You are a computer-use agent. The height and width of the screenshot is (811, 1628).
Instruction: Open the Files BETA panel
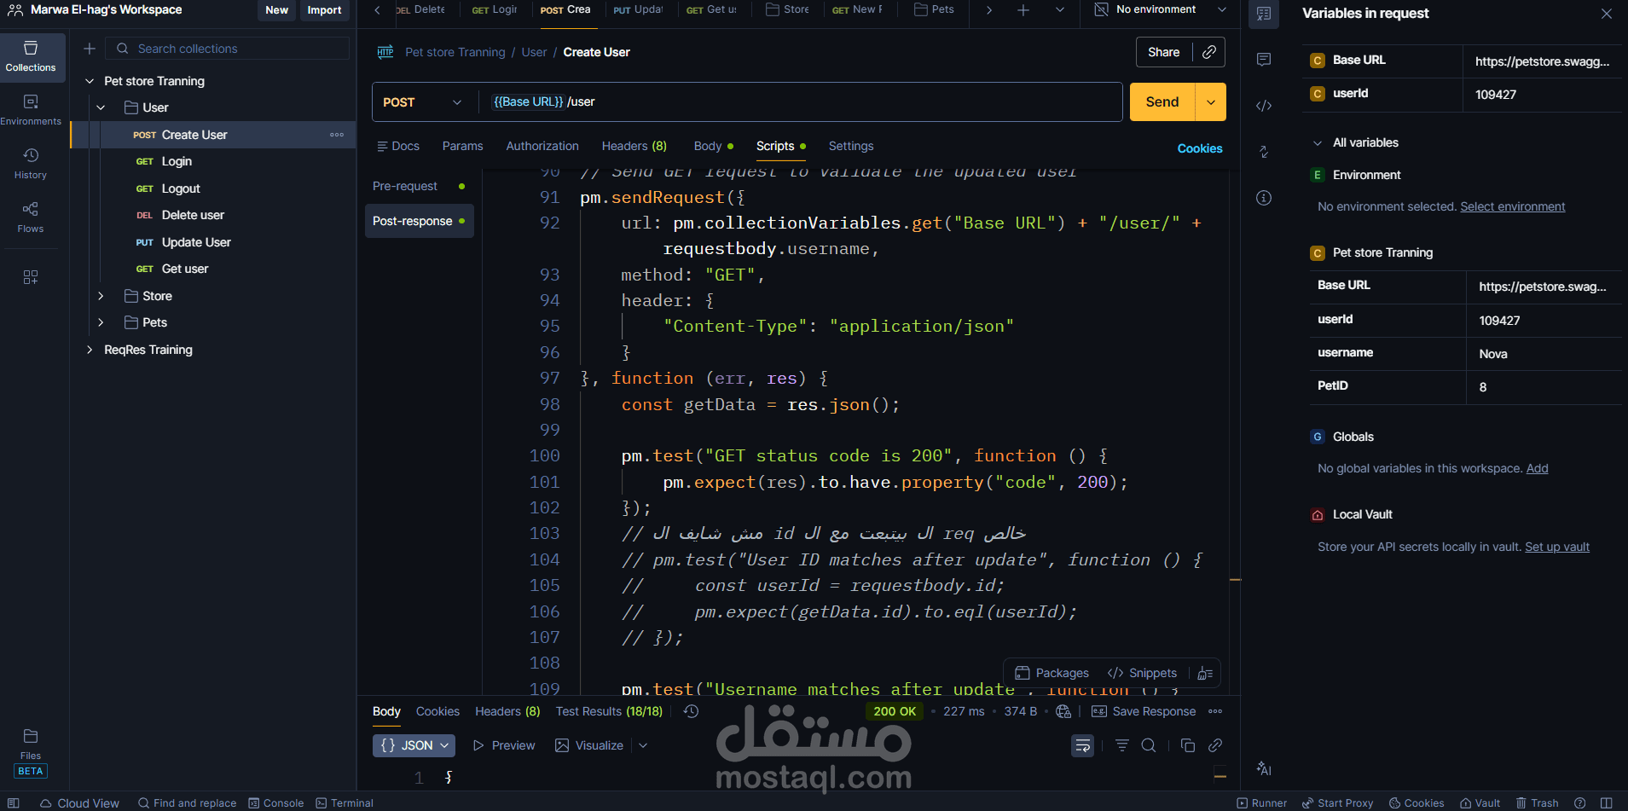pos(31,753)
